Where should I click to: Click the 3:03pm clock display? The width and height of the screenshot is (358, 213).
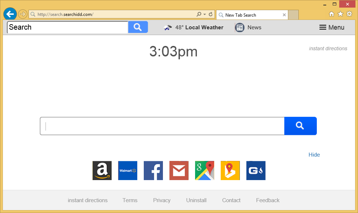click(x=173, y=52)
